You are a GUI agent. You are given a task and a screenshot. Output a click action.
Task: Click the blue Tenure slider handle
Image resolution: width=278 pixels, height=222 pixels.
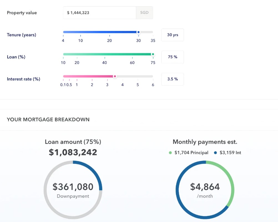pos(138,32)
